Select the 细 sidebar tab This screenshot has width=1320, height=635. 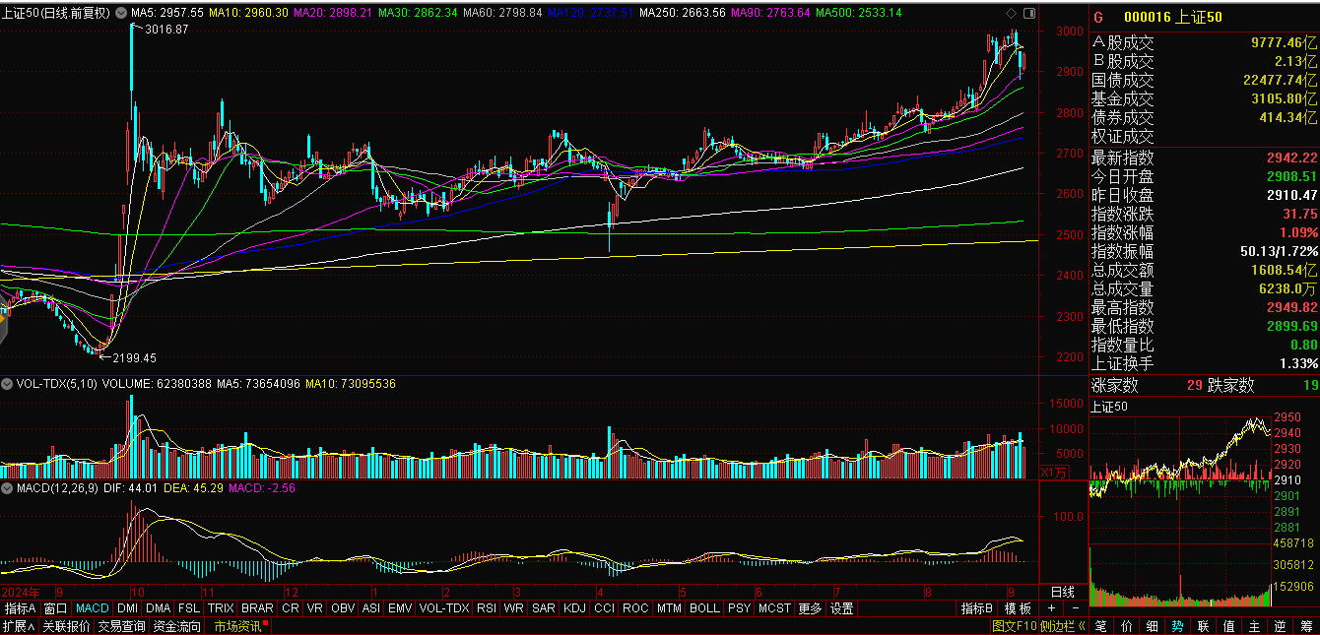(1153, 626)
